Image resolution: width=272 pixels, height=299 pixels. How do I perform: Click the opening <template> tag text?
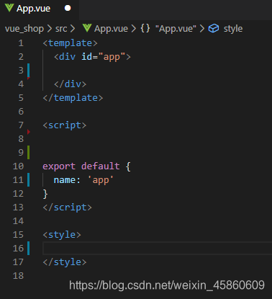click(70, 43)
